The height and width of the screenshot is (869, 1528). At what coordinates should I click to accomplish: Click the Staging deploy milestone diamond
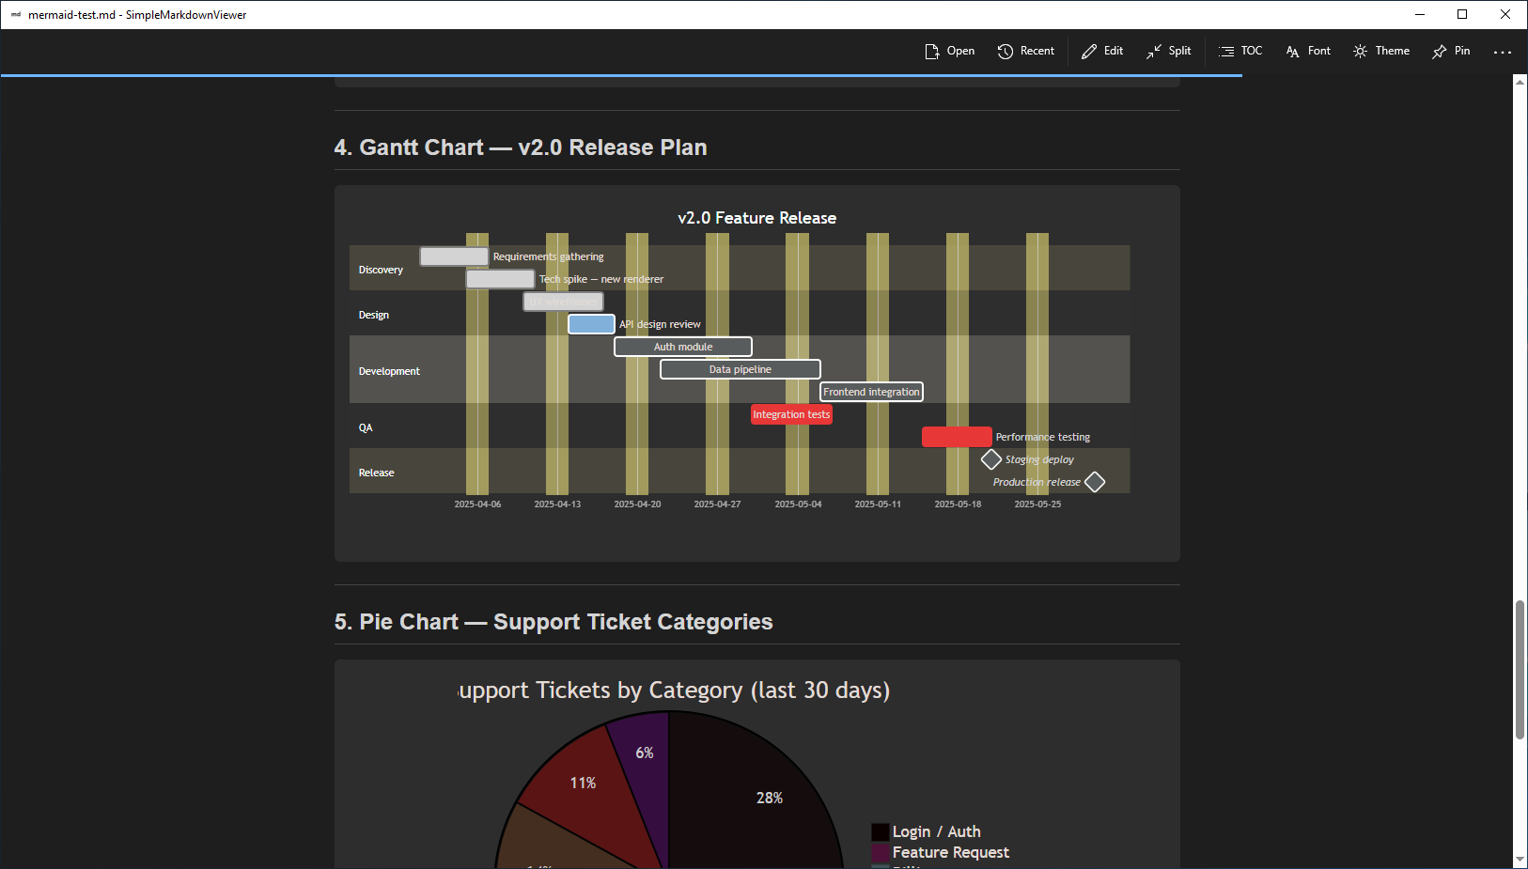click(991, 459)
